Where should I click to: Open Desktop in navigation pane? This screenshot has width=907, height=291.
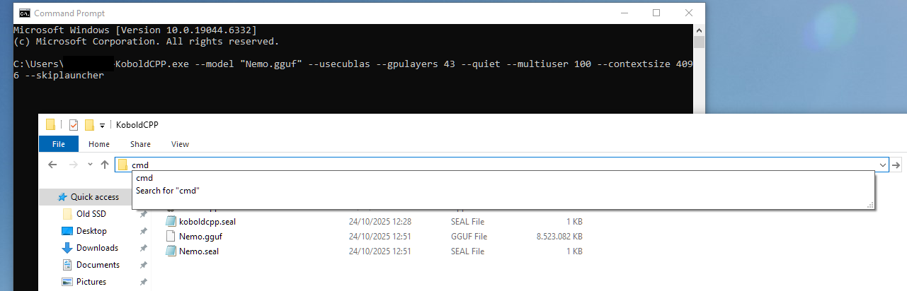(x=91, y=231)
